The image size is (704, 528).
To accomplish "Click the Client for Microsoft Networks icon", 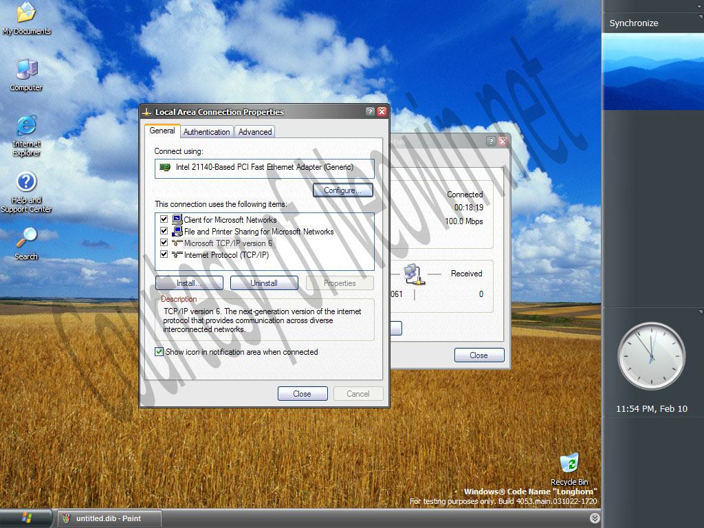I will 177,219.
